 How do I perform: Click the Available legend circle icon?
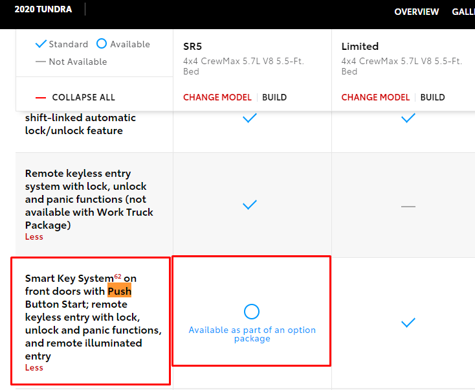pos(102,43)
